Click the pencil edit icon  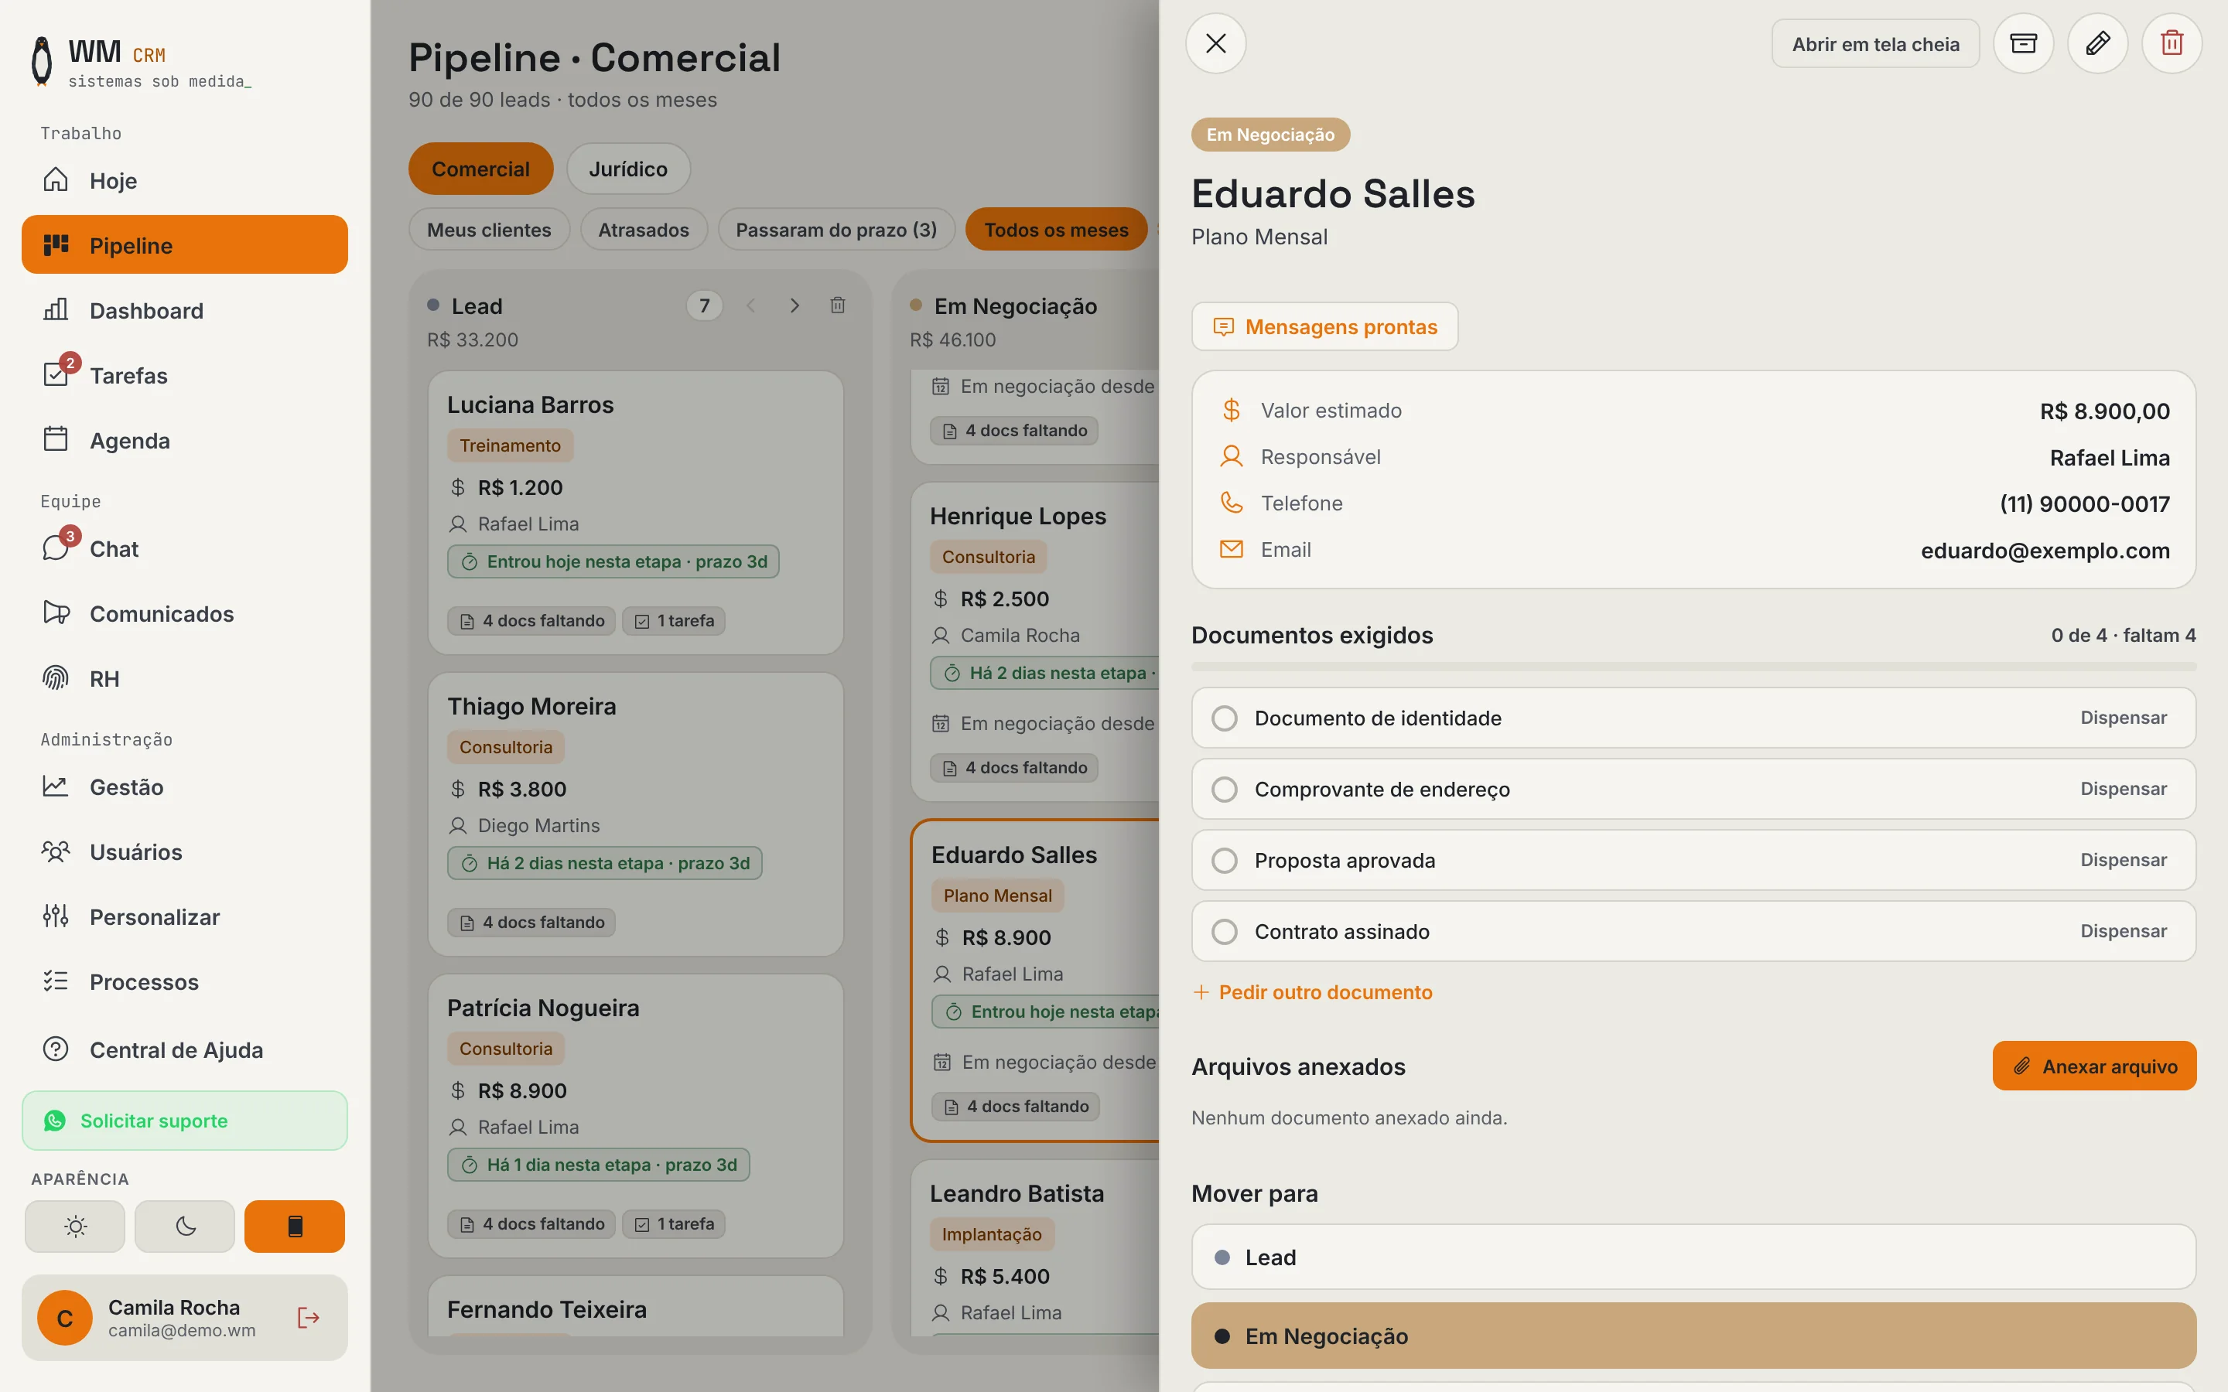coord(2097,43)
